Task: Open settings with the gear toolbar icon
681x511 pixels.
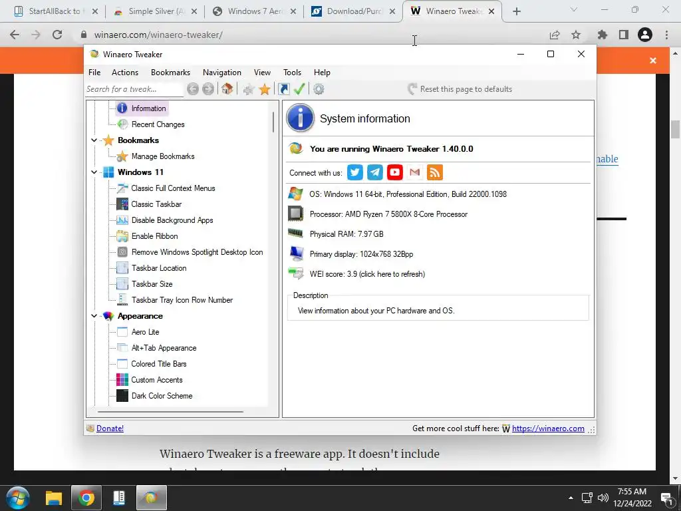Action: pos(319,89)
